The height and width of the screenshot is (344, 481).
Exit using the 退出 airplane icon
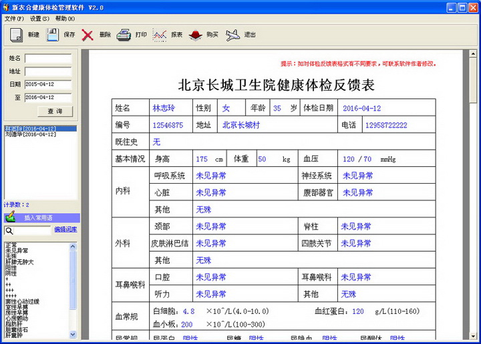click(232, 35)
